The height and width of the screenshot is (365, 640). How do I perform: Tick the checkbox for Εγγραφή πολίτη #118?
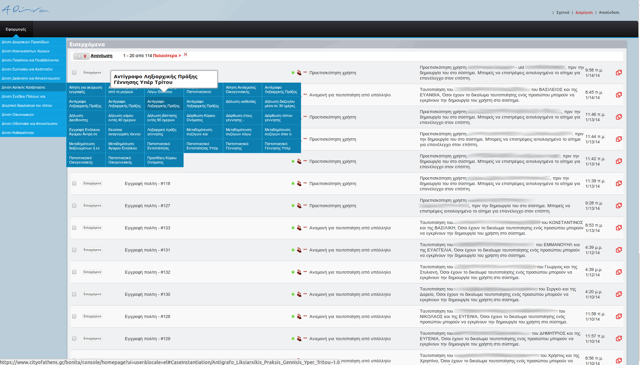click(x=74, y=183)
